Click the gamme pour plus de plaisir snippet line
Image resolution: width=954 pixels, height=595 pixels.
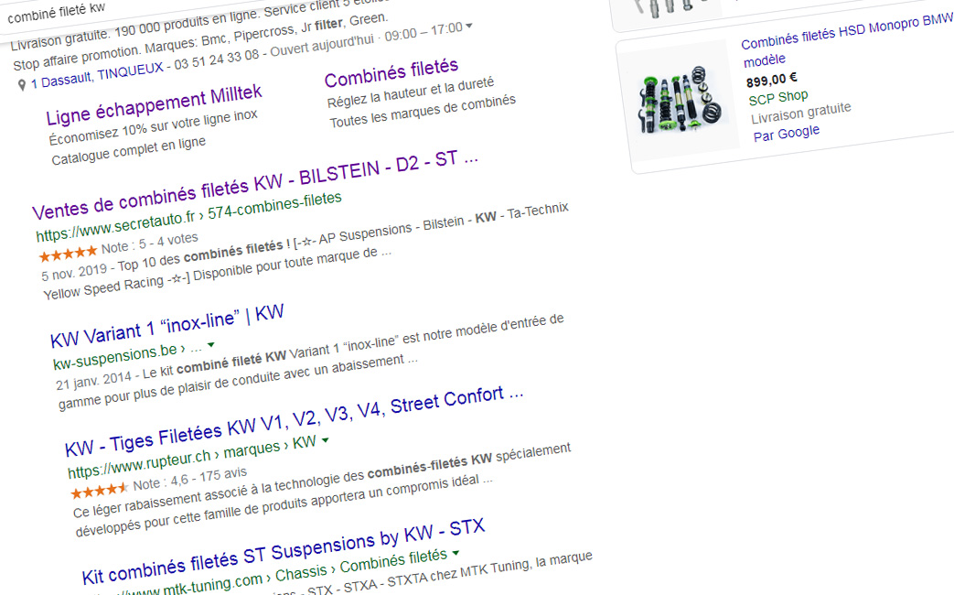(x=238, y=382)
